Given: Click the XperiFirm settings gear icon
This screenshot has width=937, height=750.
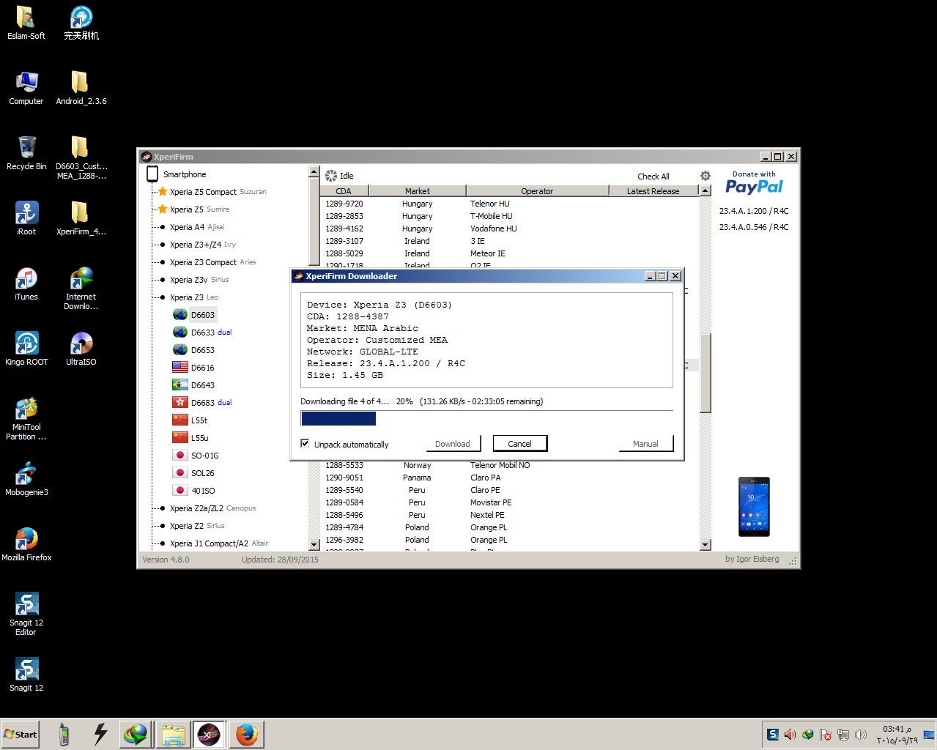Looking at the screenshot, I should (705, 176).
